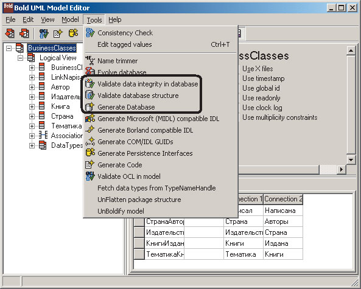Image resolution: width=361 pixels, height=289 pixels.
Task: Click scroll up arrow in properties pane
Action: [351, 51]
